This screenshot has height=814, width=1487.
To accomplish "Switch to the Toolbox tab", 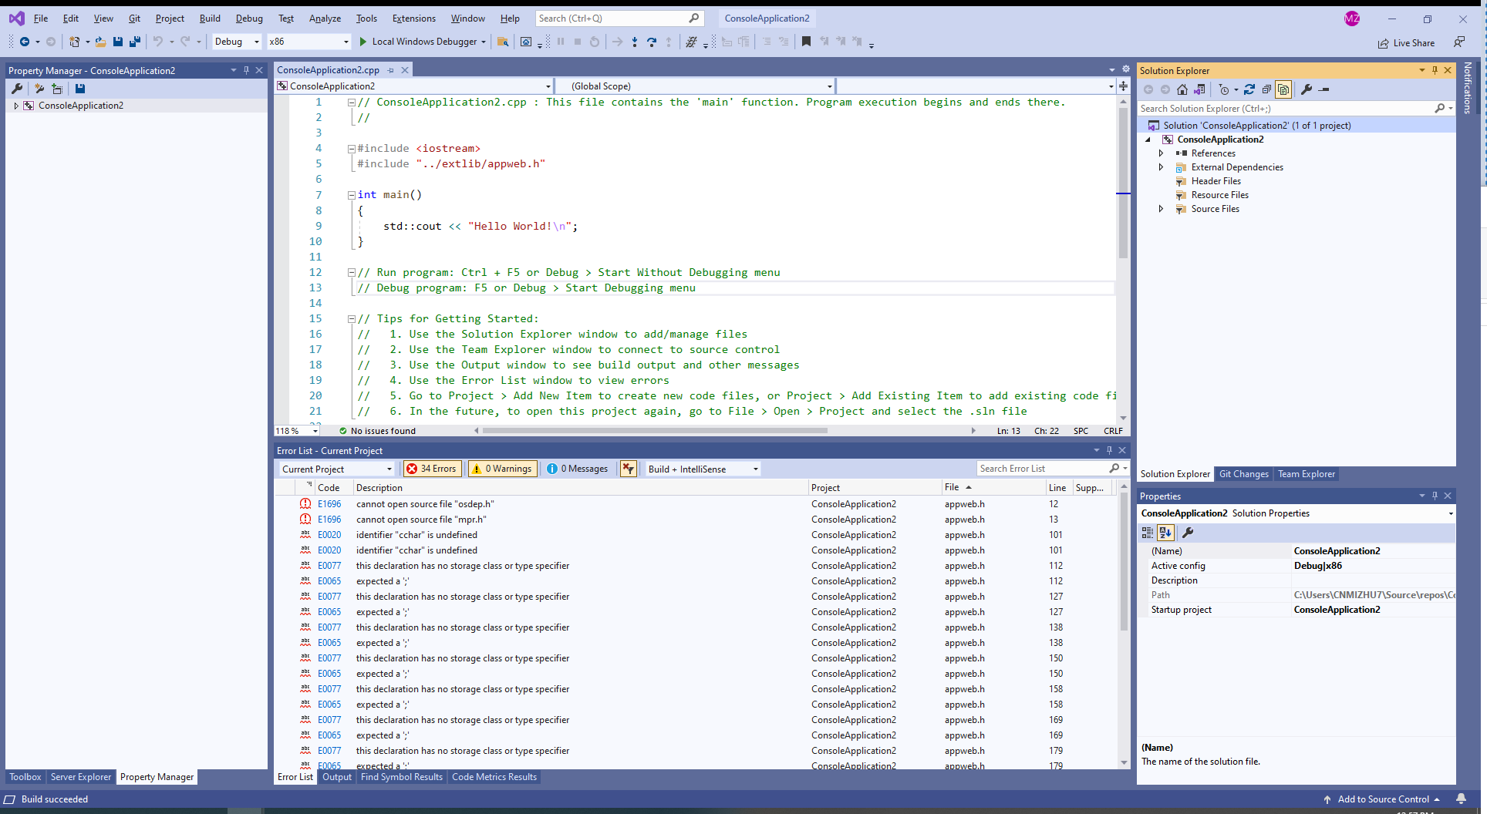I will pyautogui.click(x=25, y=777).
